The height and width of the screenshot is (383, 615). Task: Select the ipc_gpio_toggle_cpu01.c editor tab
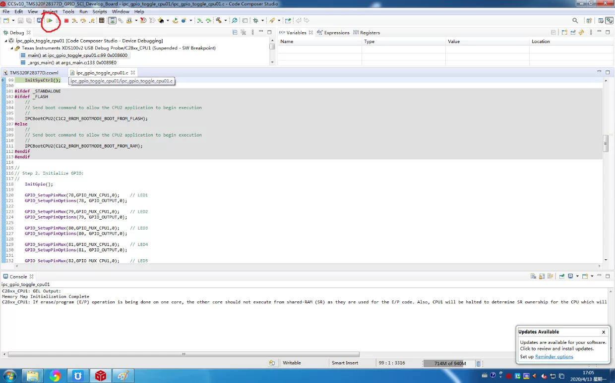(x=102, y=73)
